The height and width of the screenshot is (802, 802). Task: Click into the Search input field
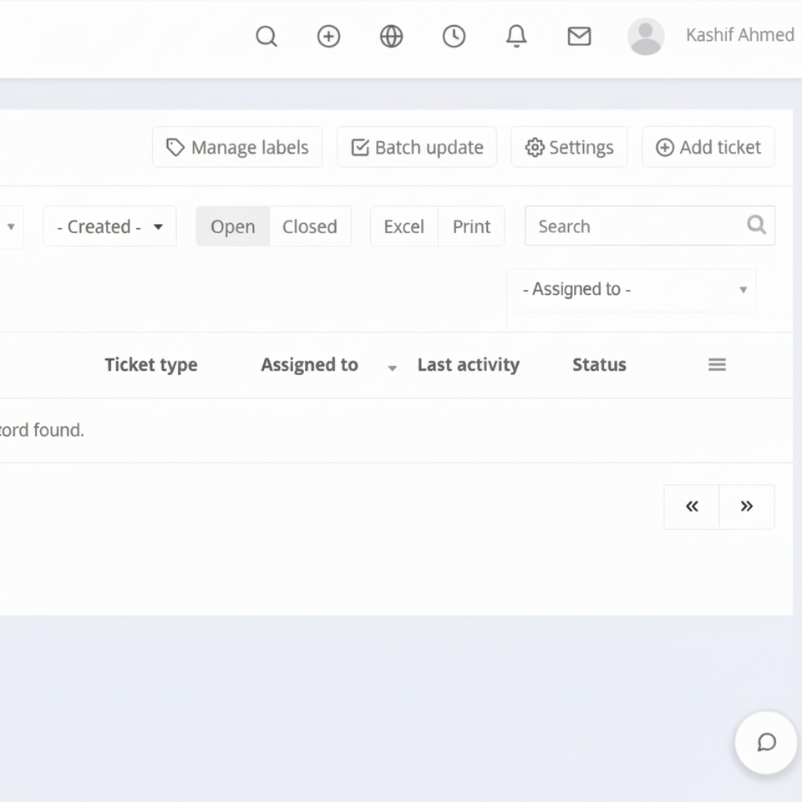pos(637,226)
